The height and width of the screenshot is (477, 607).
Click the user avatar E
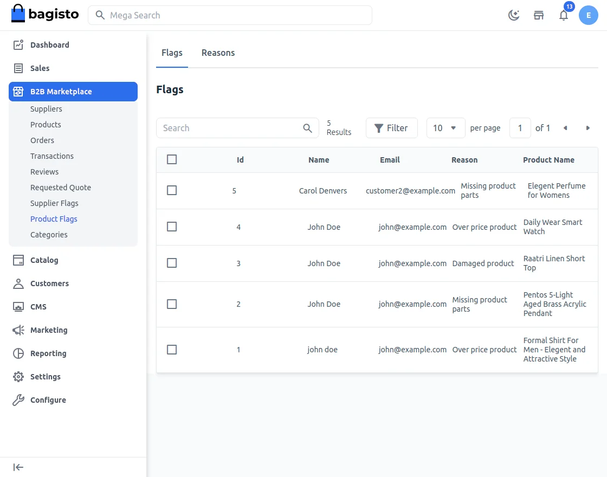click(588, 15)
